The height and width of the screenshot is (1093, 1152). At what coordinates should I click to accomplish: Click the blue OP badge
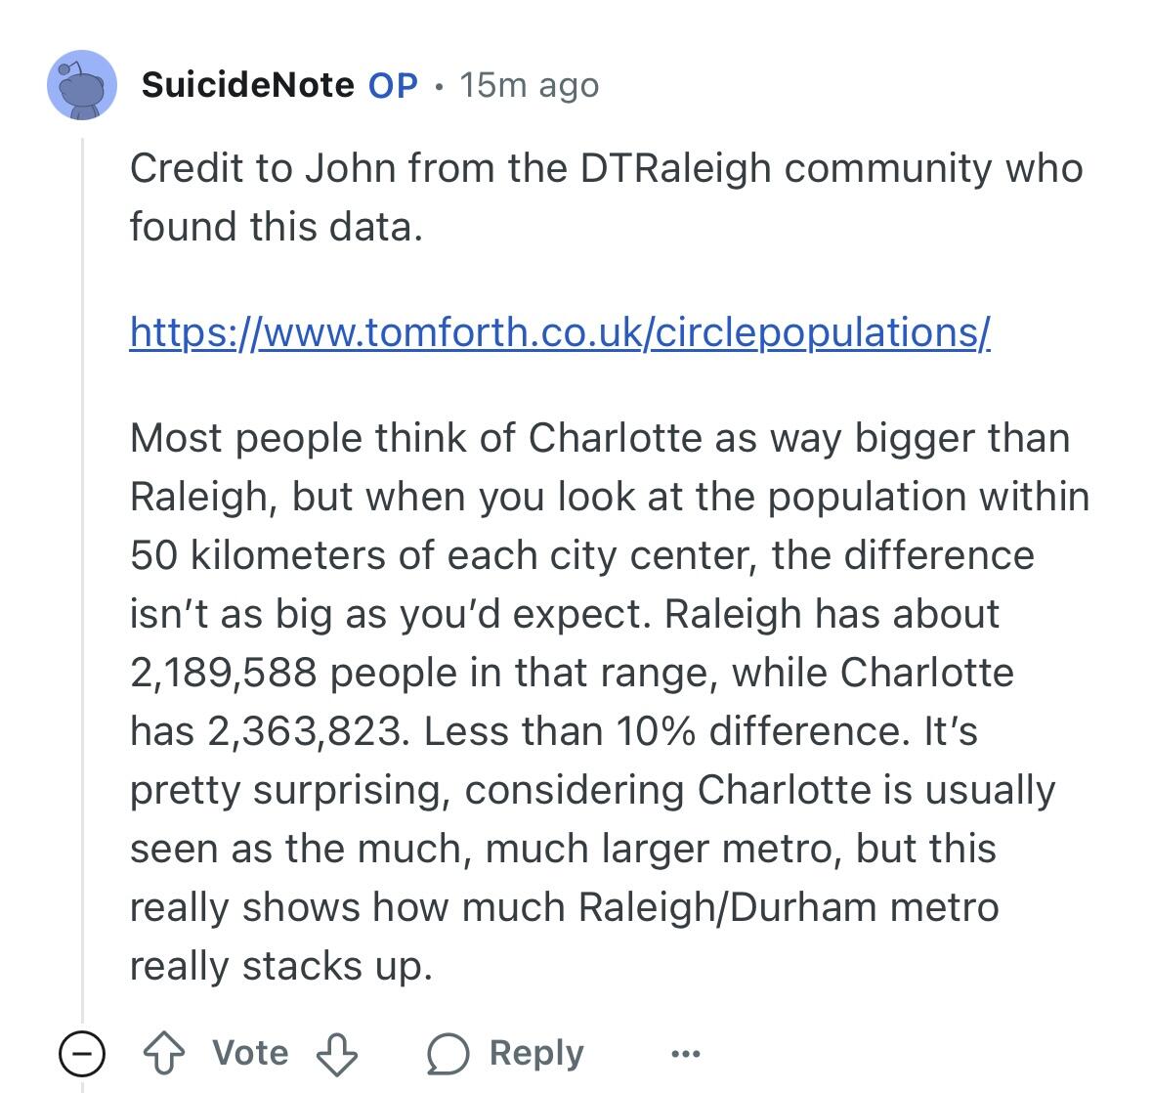pos(393,85)
